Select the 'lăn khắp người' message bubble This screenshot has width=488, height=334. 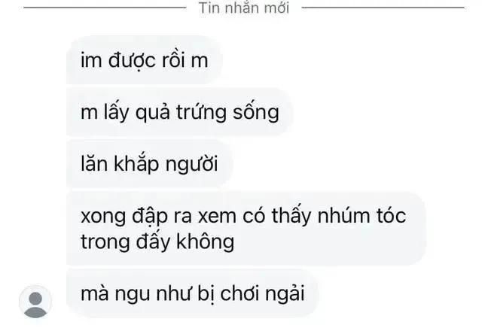click(x=149, y=164)
